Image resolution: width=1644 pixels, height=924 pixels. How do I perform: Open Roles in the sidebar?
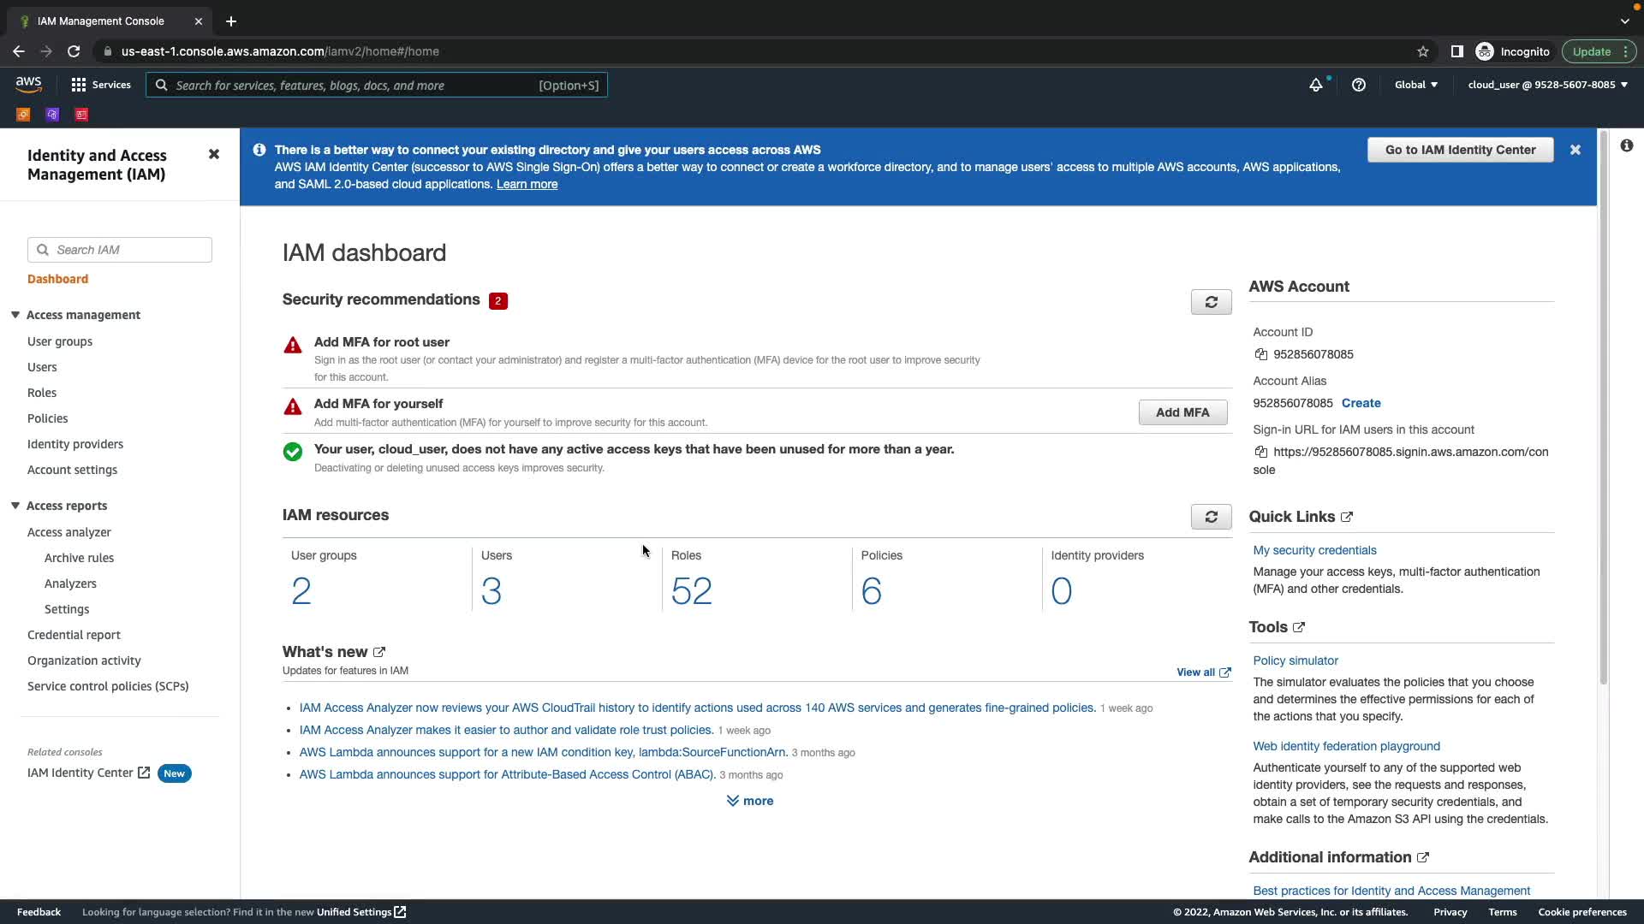[42, 393]
